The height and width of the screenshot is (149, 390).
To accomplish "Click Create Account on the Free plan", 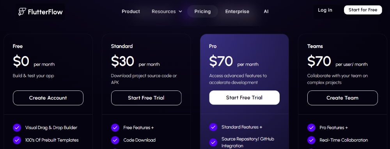I will tap(48, 98).
